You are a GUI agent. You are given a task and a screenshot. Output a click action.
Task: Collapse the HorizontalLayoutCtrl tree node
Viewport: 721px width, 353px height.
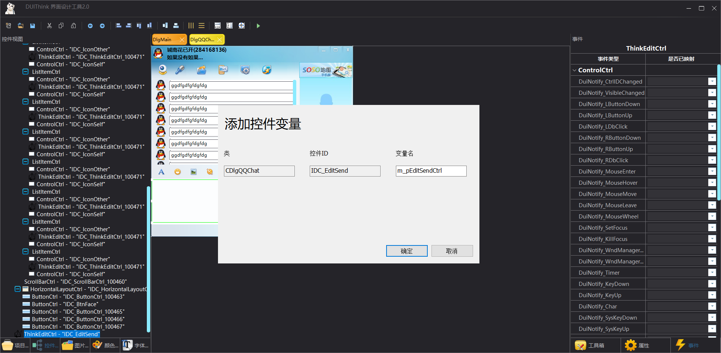point(18,289)
